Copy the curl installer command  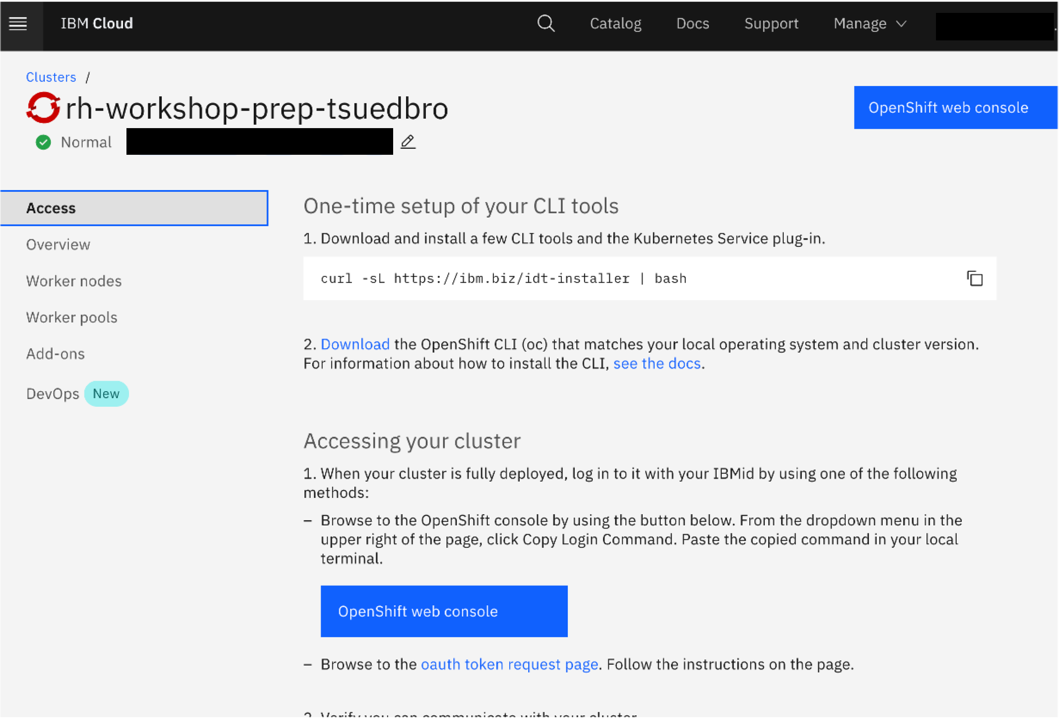(975, 278)
